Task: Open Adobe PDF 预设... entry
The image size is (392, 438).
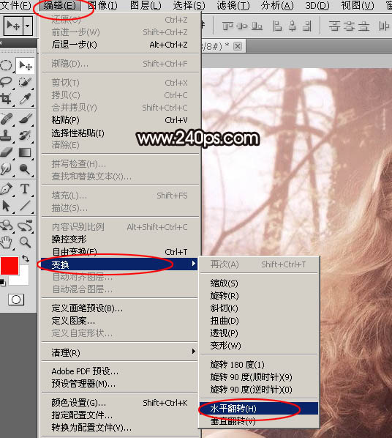Action: click(x=119, y=371)
